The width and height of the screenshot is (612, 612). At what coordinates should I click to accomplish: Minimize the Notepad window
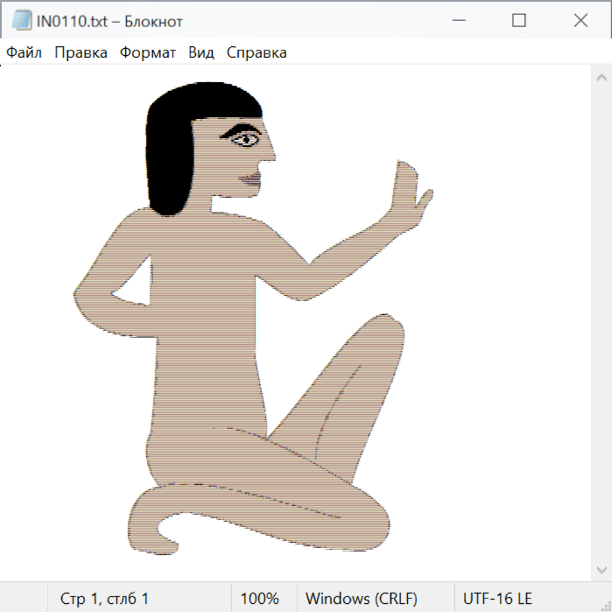(x=458, y=21)
